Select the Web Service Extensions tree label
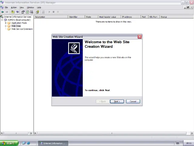The image size is (194, 146). pyautogui.click(x=22, y=29)
